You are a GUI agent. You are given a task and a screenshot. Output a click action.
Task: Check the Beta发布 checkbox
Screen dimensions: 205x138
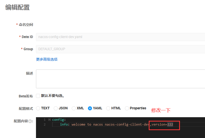pos(38,96)
